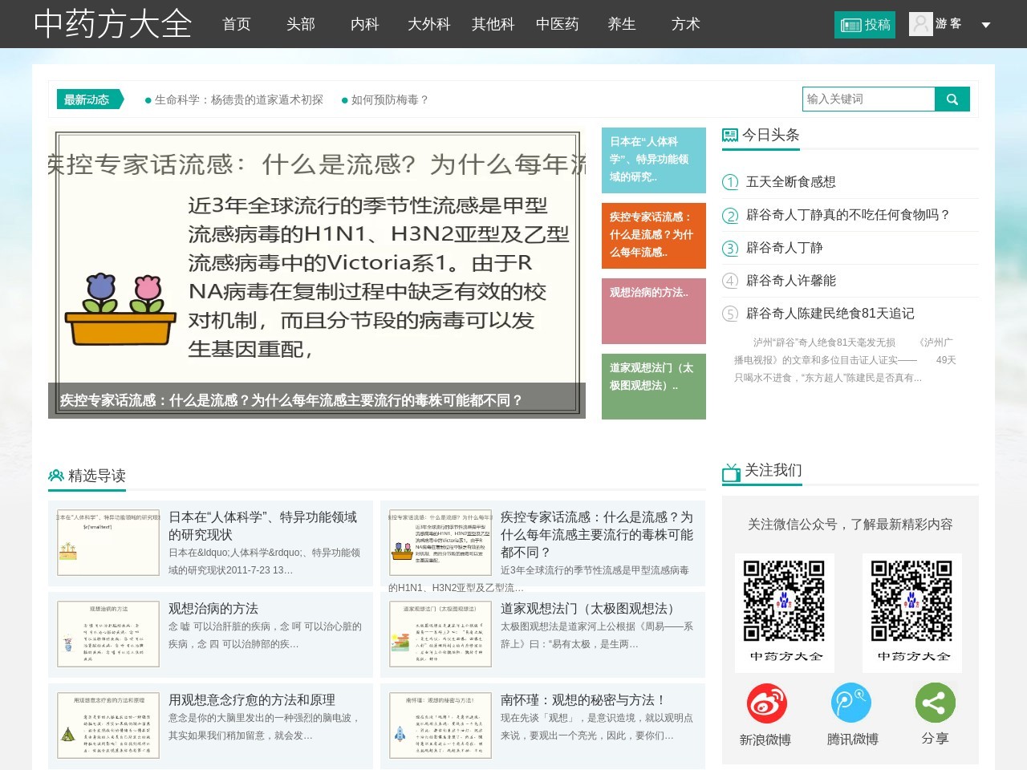Click the 最新动态 ticker badge
This screenshot has height=770, width=1027.
click(x=87, y=99)
